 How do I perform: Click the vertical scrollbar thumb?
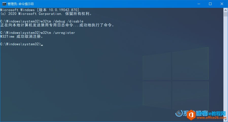tap(225, 14)
